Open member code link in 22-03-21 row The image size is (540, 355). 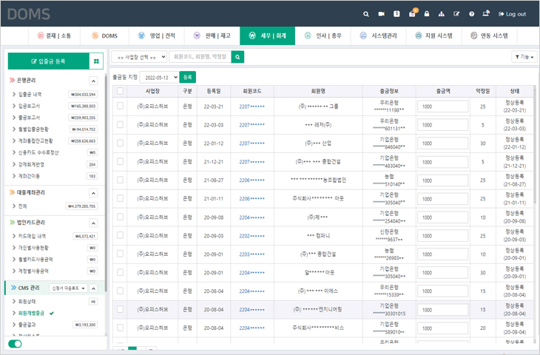[252, 106]
